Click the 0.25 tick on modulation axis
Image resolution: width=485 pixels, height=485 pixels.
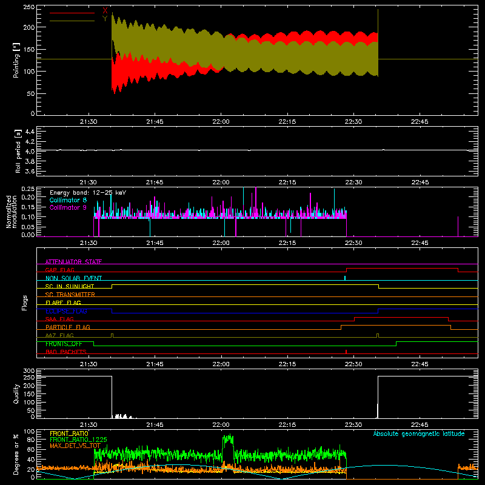28,189
